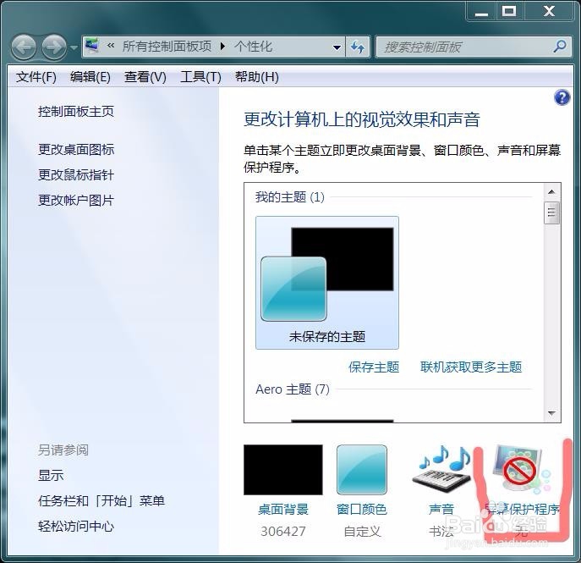The image size is (581, 563).
Task: Open 更改桌面图标 link
Action: [76, 150]
